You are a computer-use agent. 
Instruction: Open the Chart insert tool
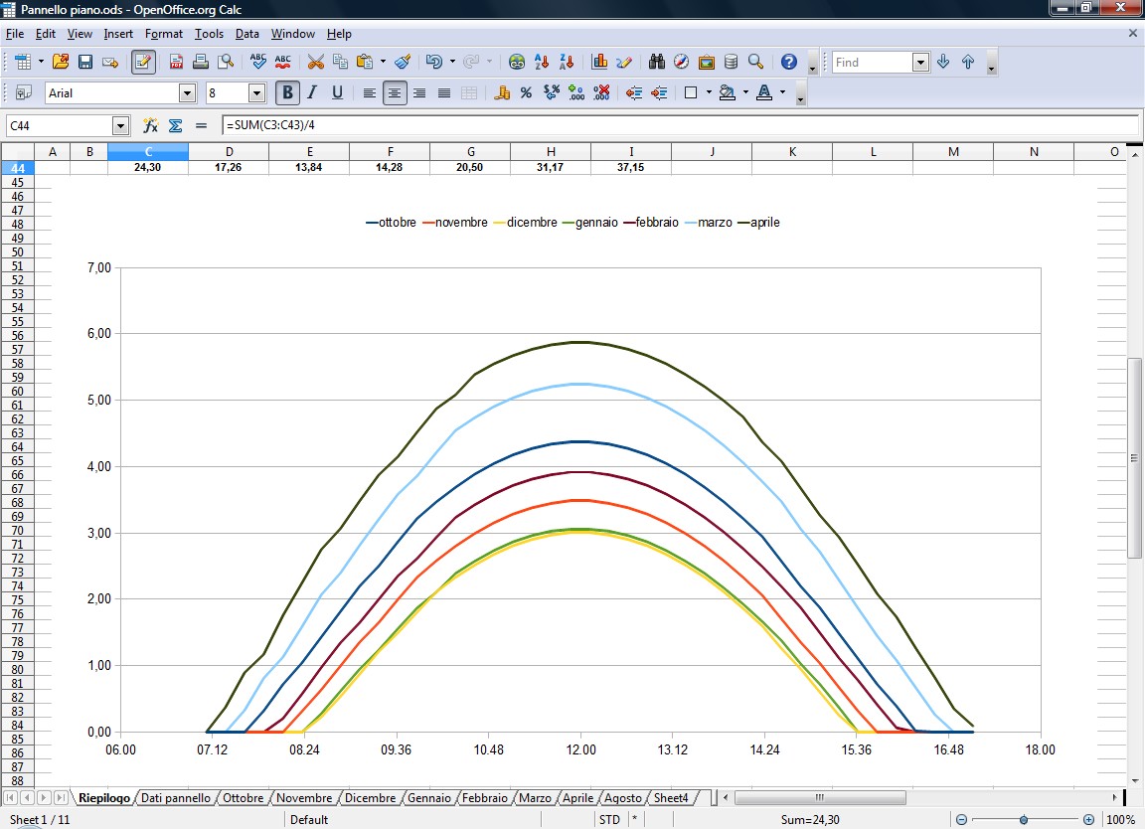(599, 62)
